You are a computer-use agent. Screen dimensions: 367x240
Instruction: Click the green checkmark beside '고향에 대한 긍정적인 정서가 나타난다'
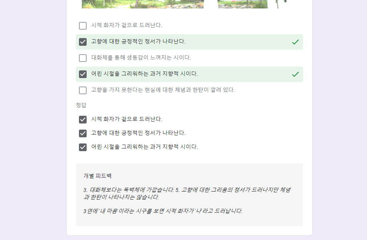[x=295, y=42]
